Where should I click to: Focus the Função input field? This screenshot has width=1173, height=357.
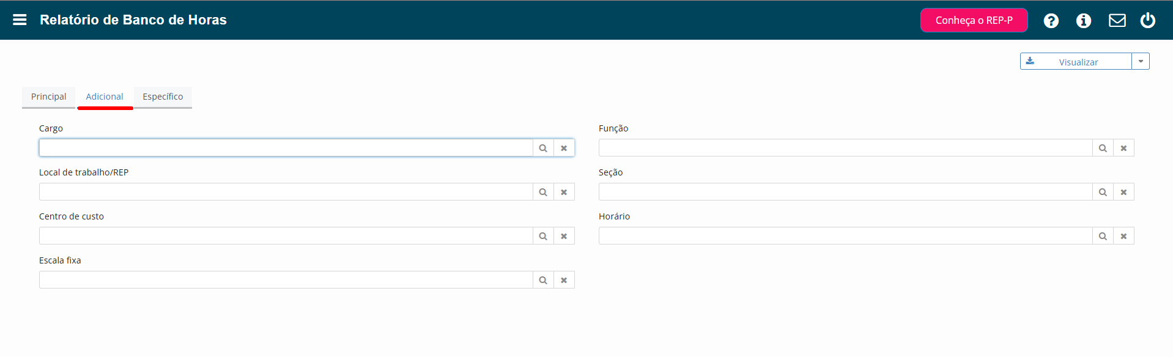846,148
